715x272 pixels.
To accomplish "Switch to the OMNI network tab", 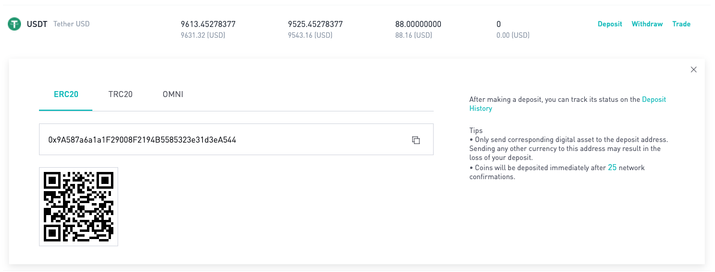I will click(x=173, y=95).
